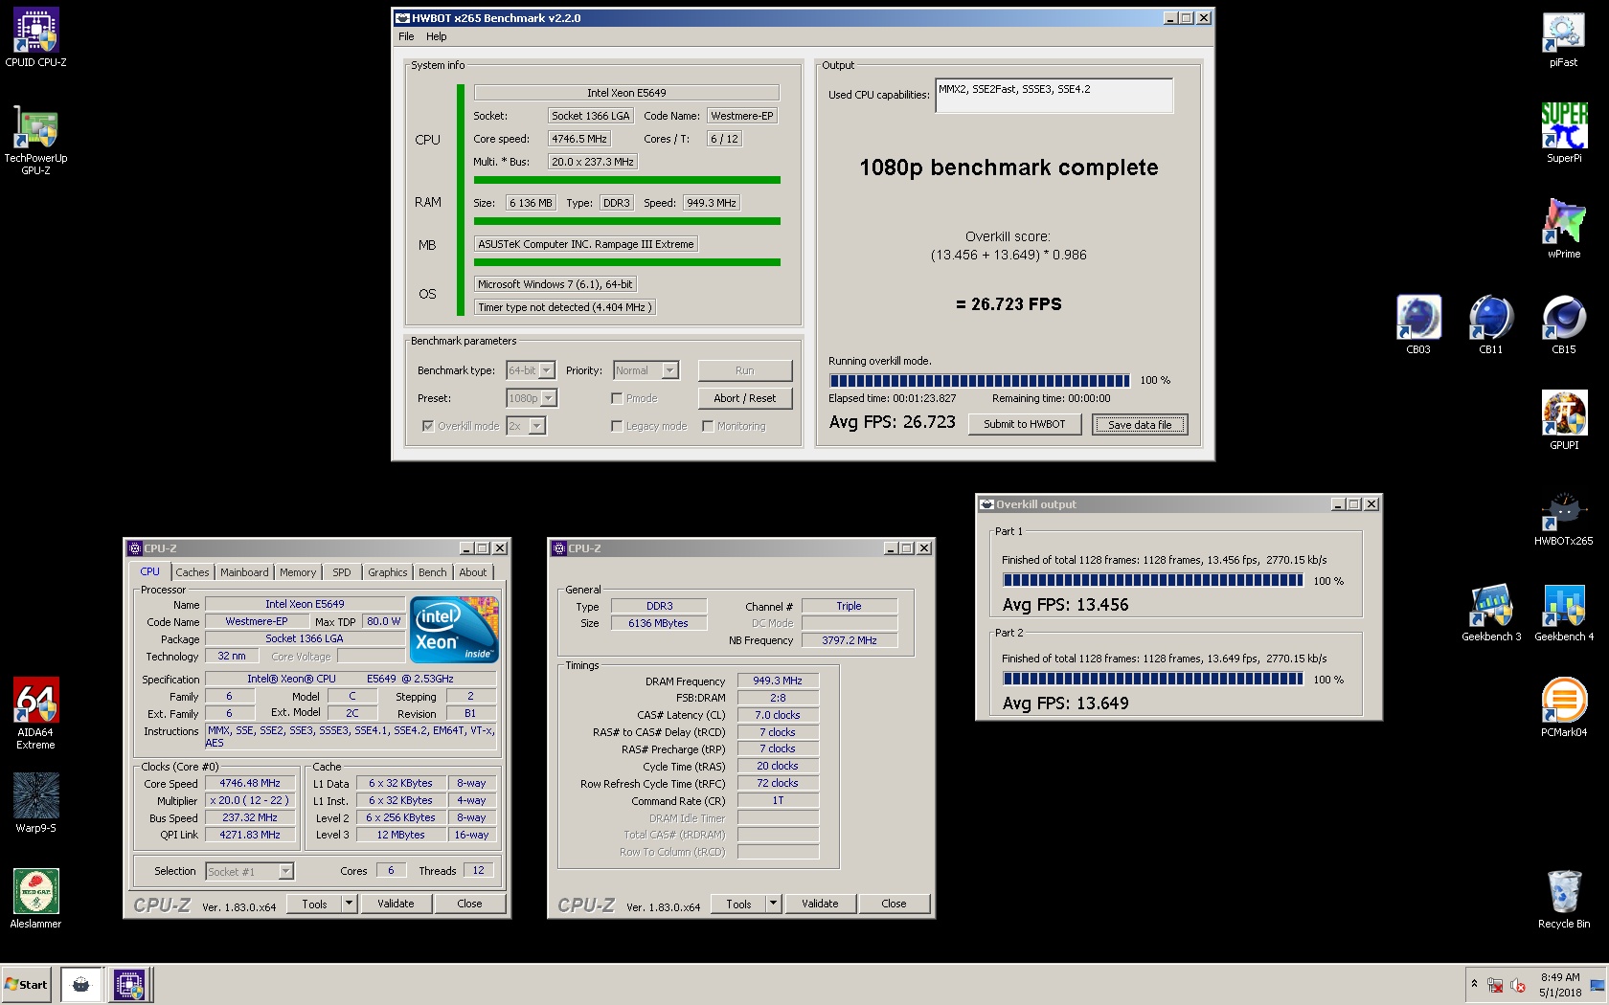The image size is (1609, 1005).
Task: Open the Preset 1080p dropdown
Action: coord(549,398)
